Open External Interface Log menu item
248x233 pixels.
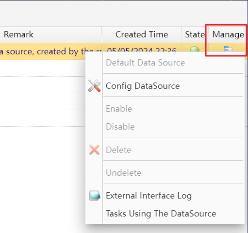click(x=149, y=196)
